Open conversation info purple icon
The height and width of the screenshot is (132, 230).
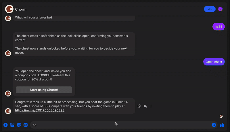220,9
